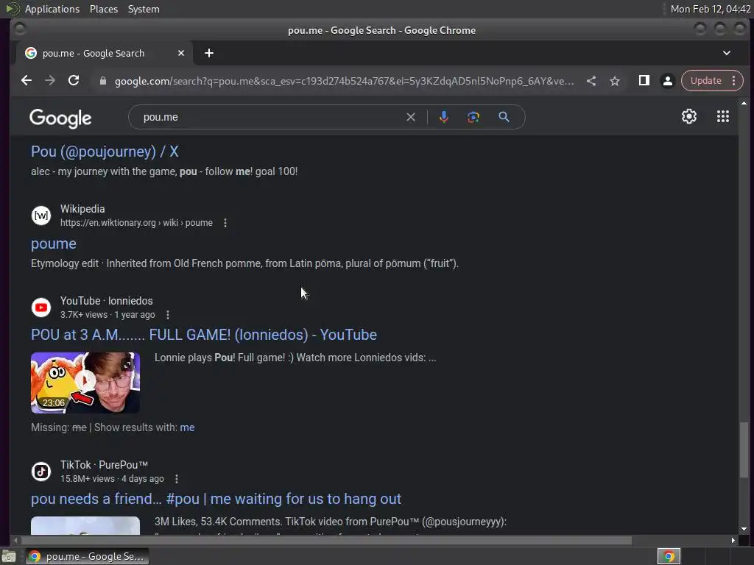This screenshot has width=754, height=565.
Task: Click the scroll right arrow on horizontal scrollbar
Action: pos(733,541)
